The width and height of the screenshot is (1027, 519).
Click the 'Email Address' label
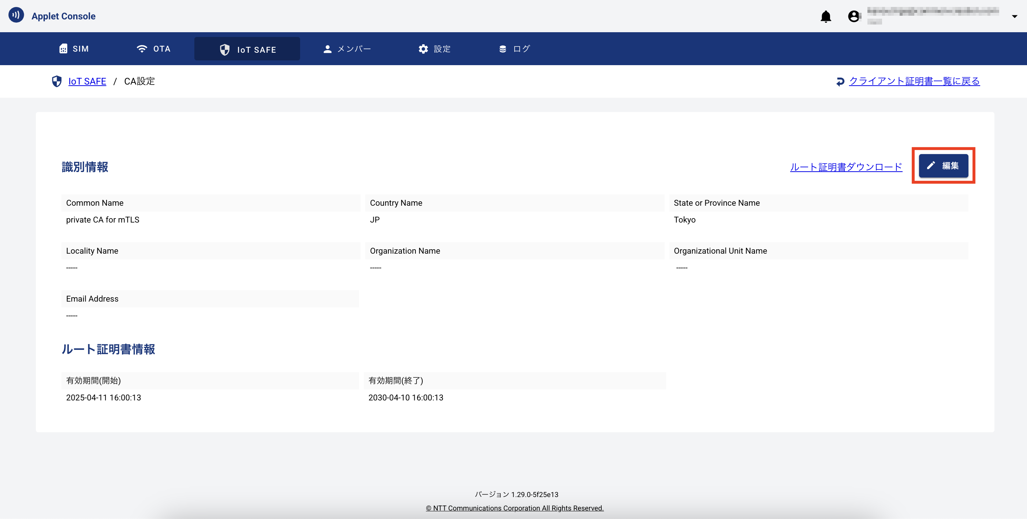92,299
